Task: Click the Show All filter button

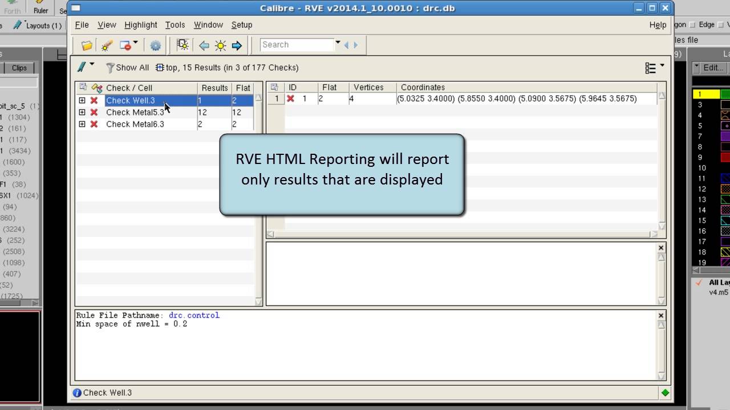Action: (x=128, y=68)
